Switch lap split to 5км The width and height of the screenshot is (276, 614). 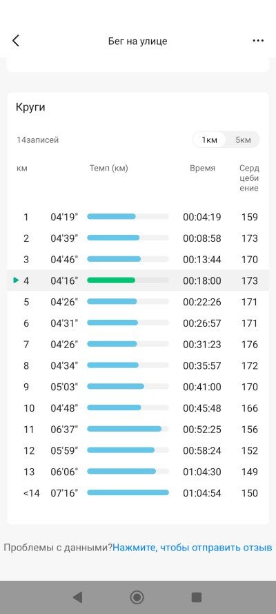coord(243,140)
